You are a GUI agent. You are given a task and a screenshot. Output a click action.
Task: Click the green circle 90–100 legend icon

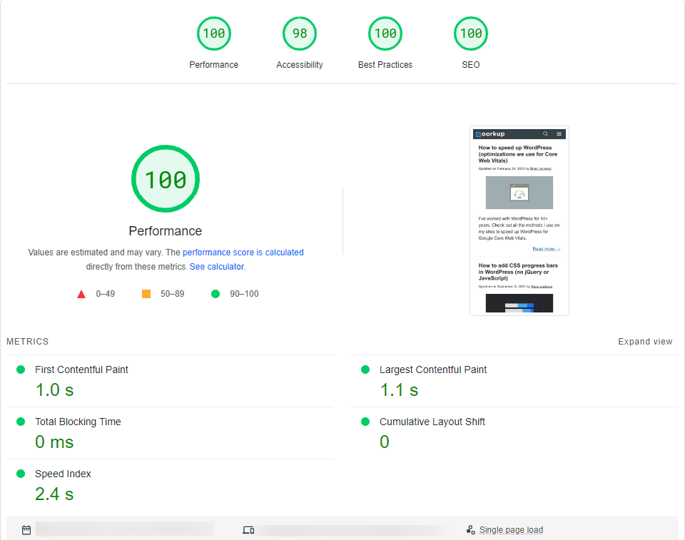pos(215,294)
